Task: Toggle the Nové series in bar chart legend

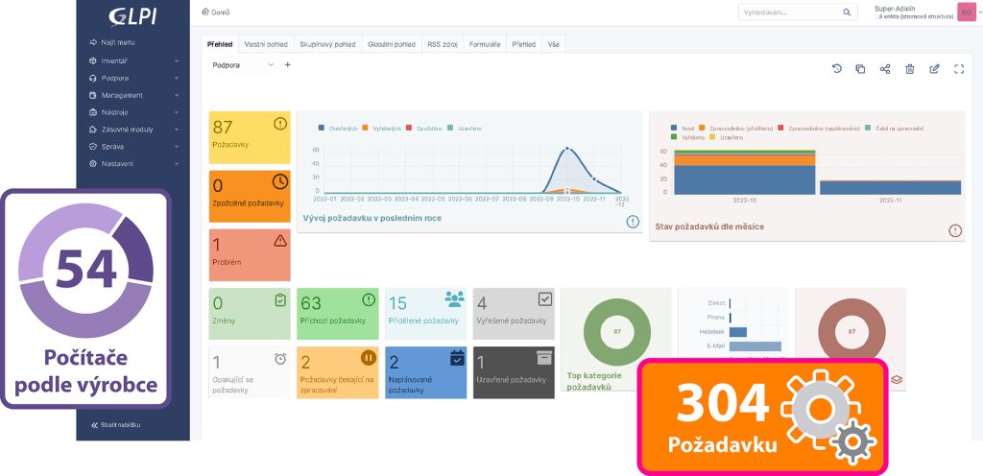Action: click(x=683, y=128)
